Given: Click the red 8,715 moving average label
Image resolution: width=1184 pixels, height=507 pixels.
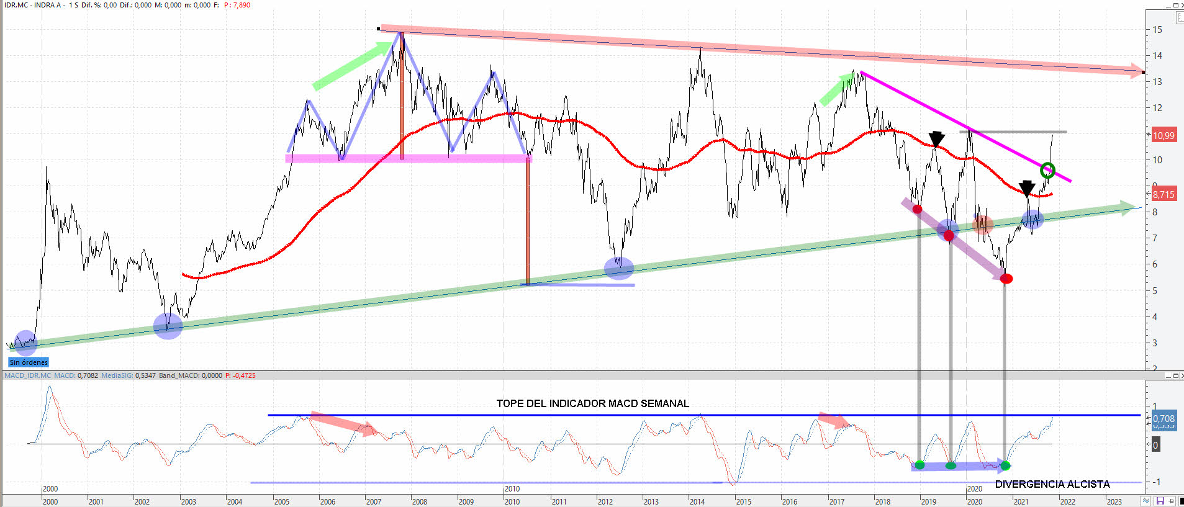Looking at the screenshot, I should pyautogui.click(x=1164, y=194).
